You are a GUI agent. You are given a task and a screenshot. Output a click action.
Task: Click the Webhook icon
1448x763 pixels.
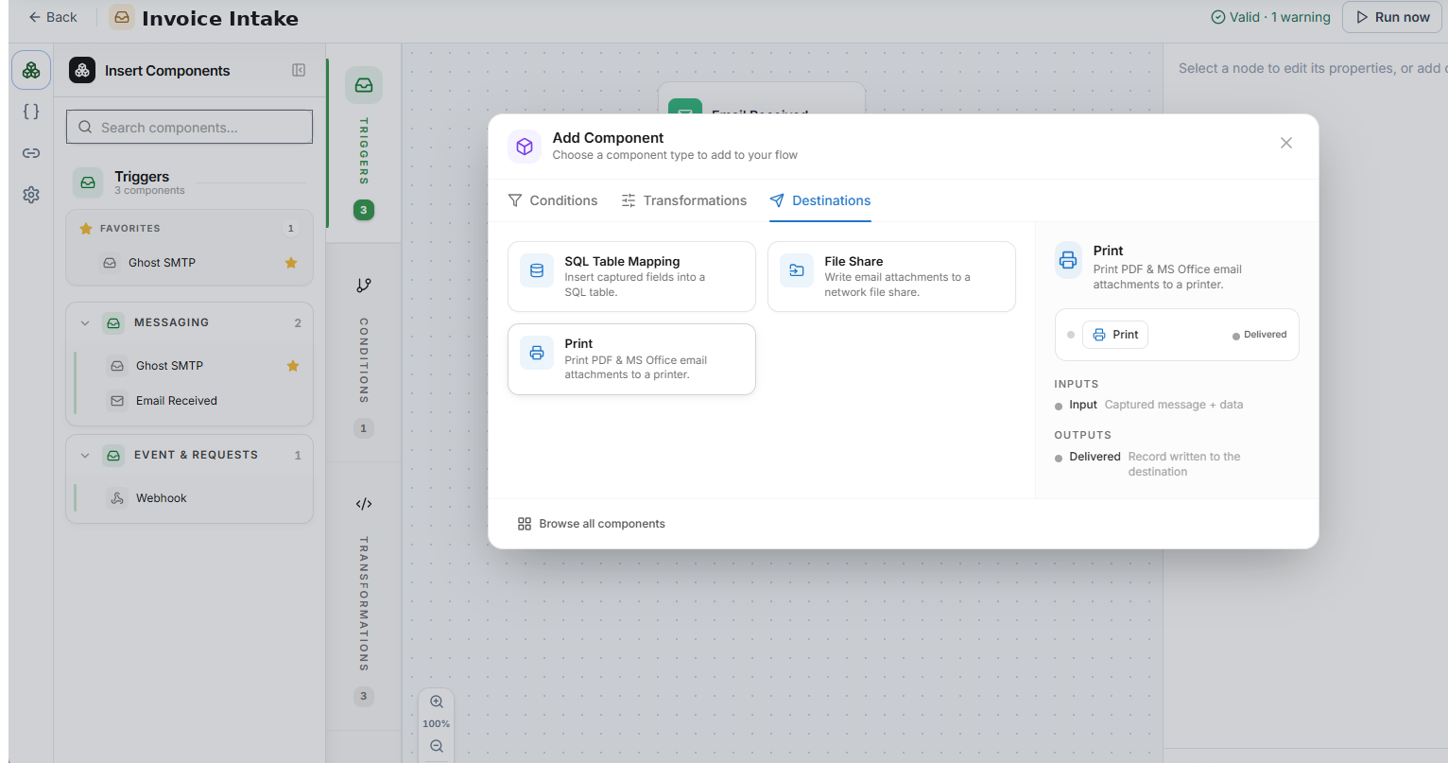pos(117,498)
